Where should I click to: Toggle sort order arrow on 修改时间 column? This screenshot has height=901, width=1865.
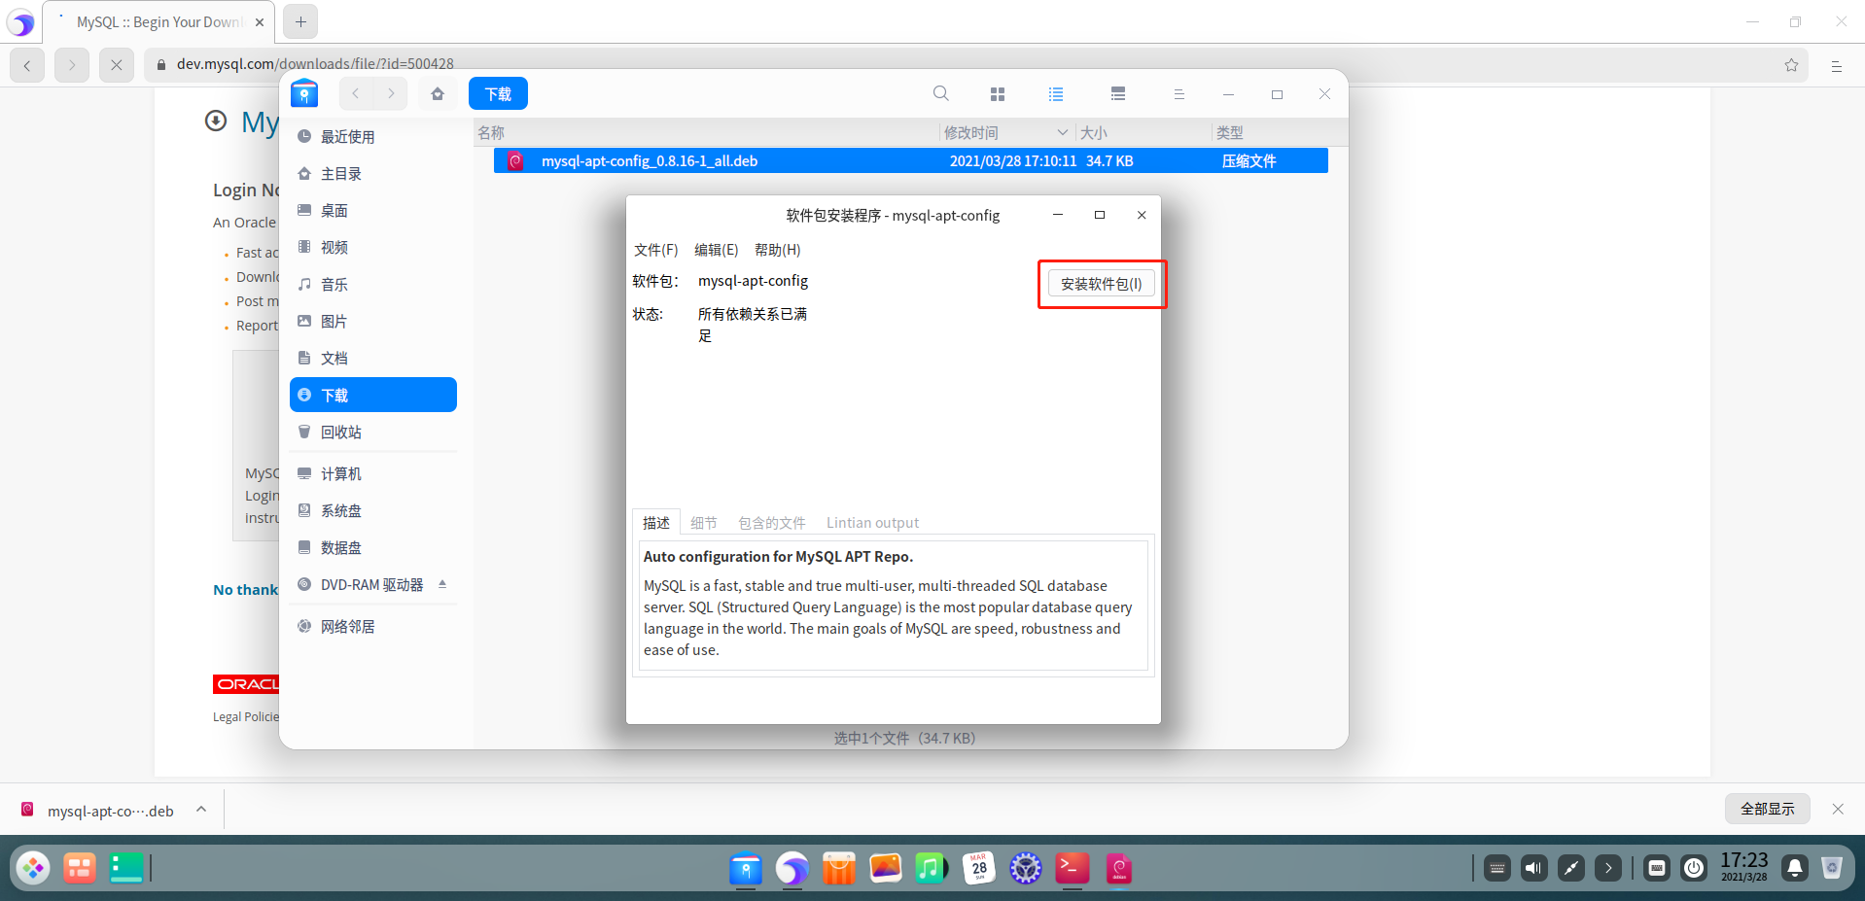1062,132
